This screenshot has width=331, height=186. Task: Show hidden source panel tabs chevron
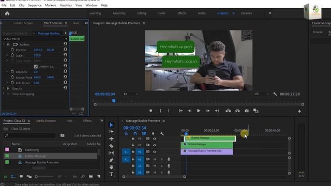tap(86, 23)
